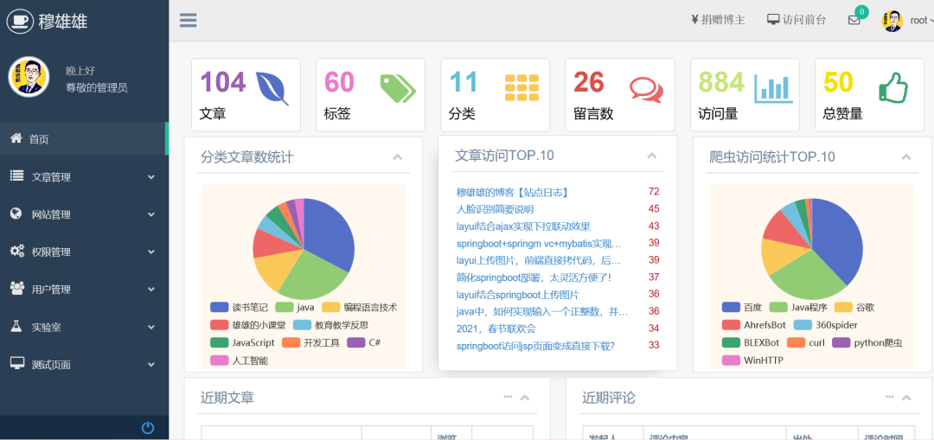Click the flask icon beside 实验室
934x440 pixels.
[x=16, y=326]
